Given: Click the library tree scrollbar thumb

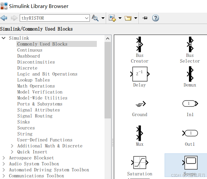Looking at the screenshot, I should pyautogui.click(x=108, y=80).
